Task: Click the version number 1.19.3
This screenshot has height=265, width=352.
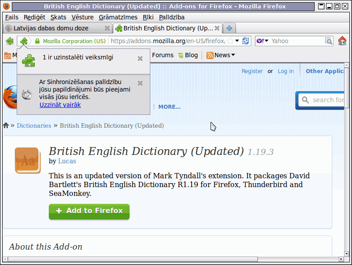Action: [x=261, y=152]
